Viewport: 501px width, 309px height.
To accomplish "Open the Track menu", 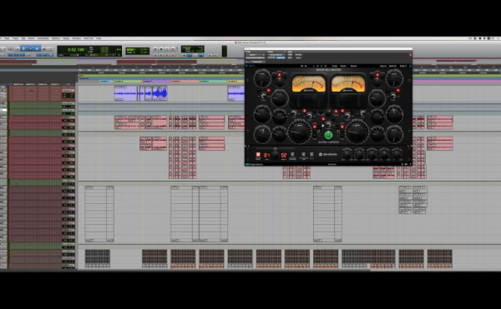I will coord(15,38).
